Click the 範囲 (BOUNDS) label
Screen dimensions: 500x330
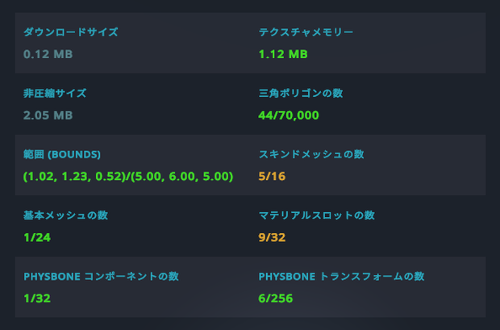click(x=62, y=154)
